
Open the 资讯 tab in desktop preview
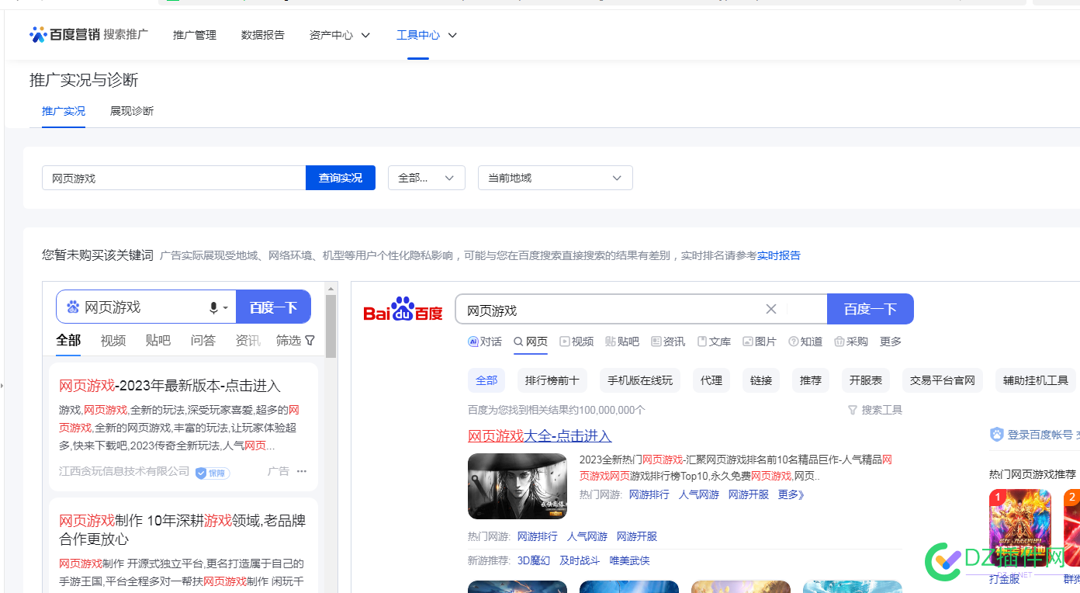pyautogui.click(x=668, y=342)
